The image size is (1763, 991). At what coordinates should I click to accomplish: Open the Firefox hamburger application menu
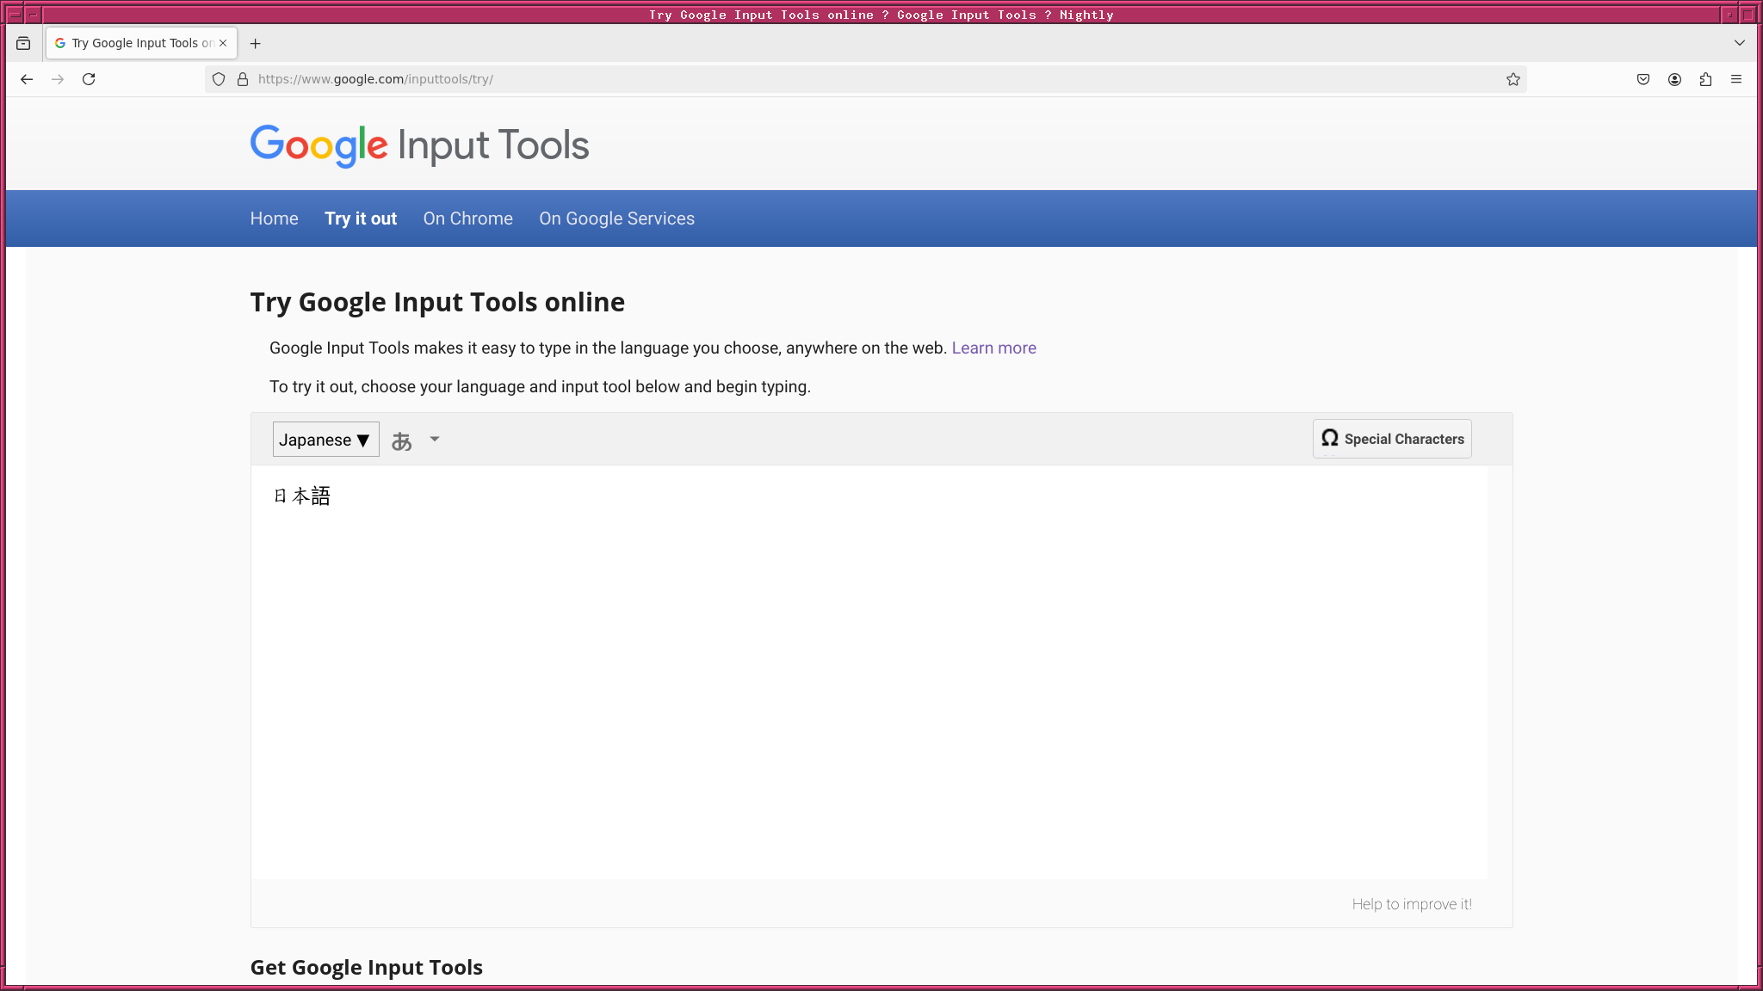tap(1736, 79)
